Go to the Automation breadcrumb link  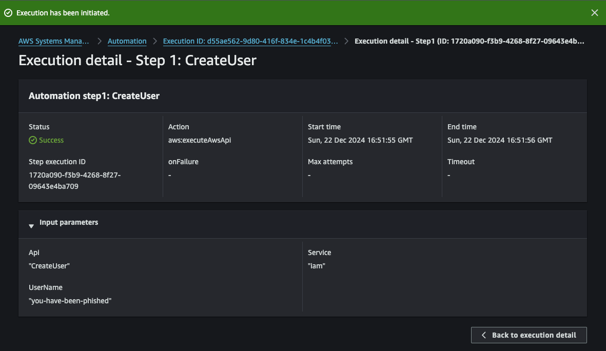point(127,41)
